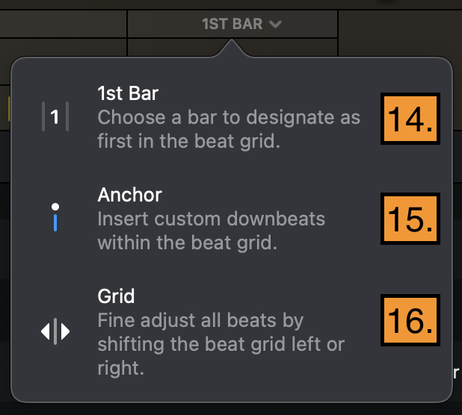Click the orange label numbered 16

point(410,320)
